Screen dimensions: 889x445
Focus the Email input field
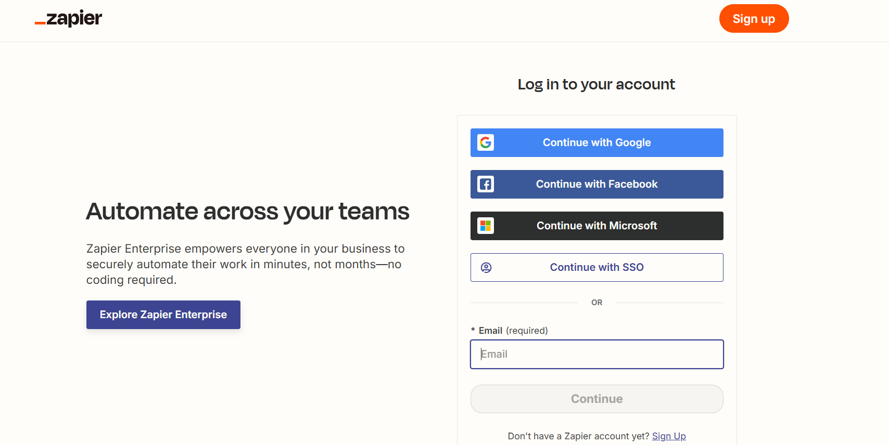click(x=597, y=354)
